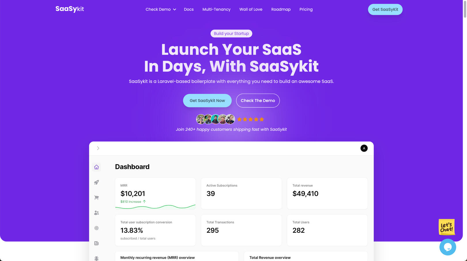Open the users section via sidebar icon
Image resolution: width=467 pixels, height=261 pixels.
[96, 213]
